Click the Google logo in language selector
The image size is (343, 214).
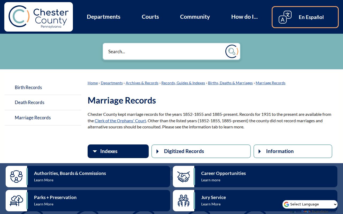point(286,204)
